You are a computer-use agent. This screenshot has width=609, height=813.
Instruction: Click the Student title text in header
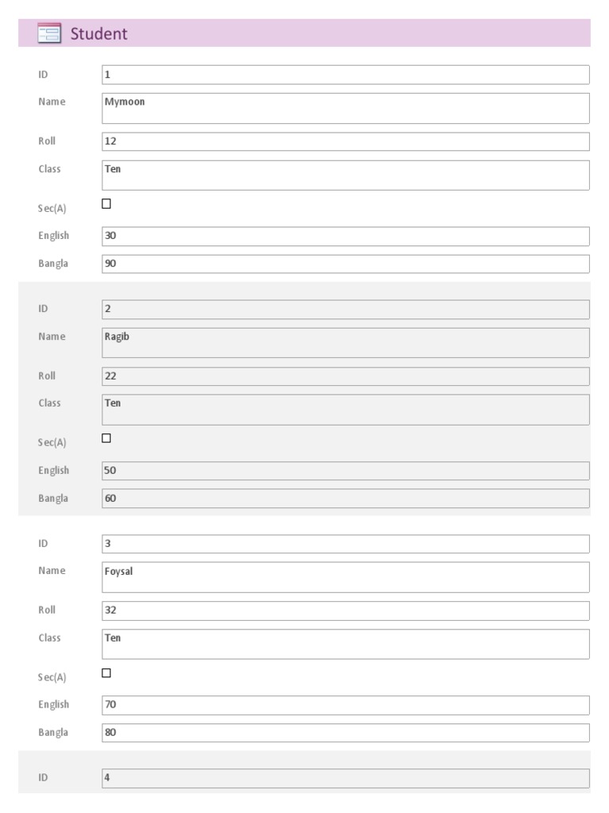tap(99, 33)
